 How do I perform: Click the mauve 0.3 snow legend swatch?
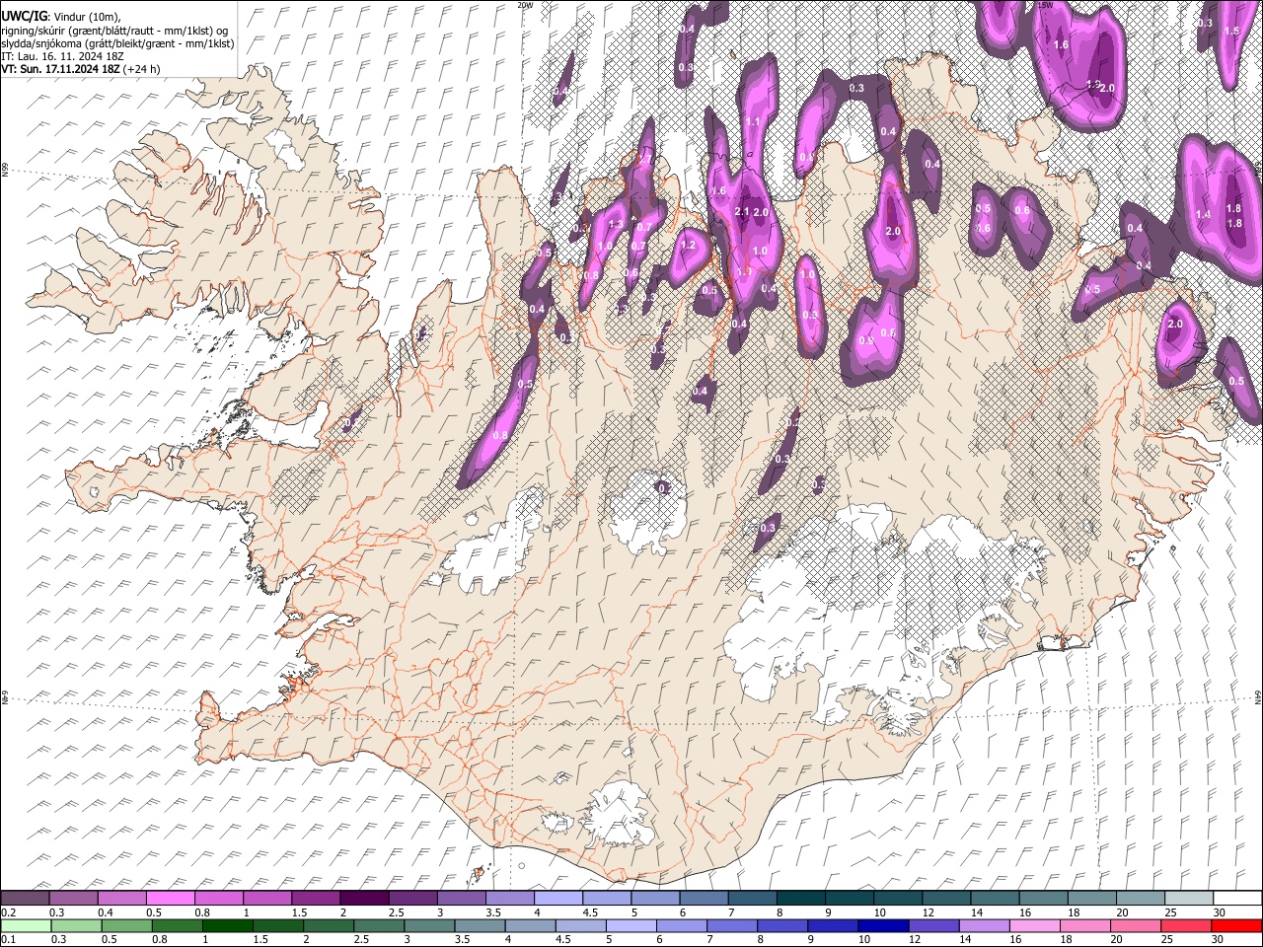click(x=74, y=898)
